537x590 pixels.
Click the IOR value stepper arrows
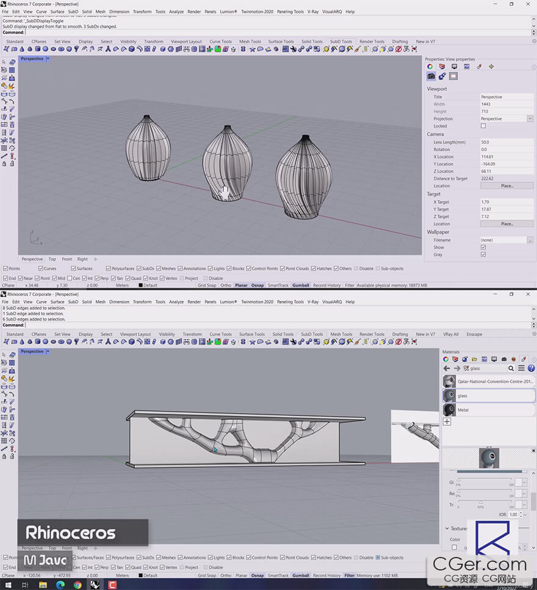click(x=521, y=515)
